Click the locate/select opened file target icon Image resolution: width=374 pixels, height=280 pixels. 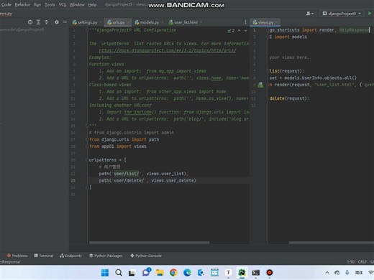tap(30, 22)
